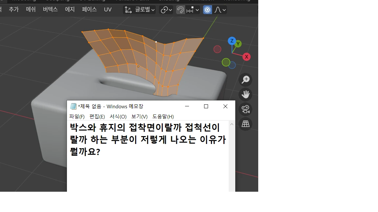Select the zoom magnifier icon in the viewport
Screen dimensions: 378x212
pyautogui.click(x=245, y=79)
